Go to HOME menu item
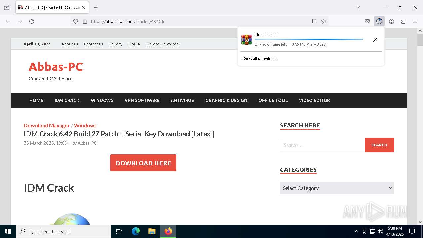 click(x=36, y=100)
